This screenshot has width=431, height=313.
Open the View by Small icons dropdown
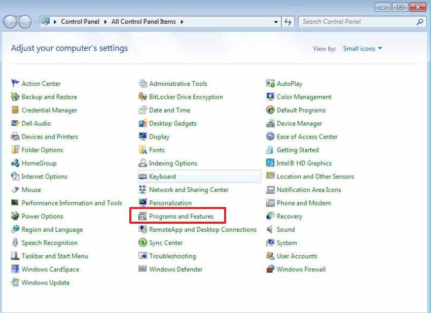point(362,49)
